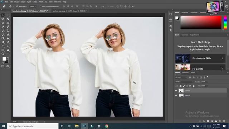Add a layer style with fx icon
This screenshot has height=129, width=229.
click(204, 121)
